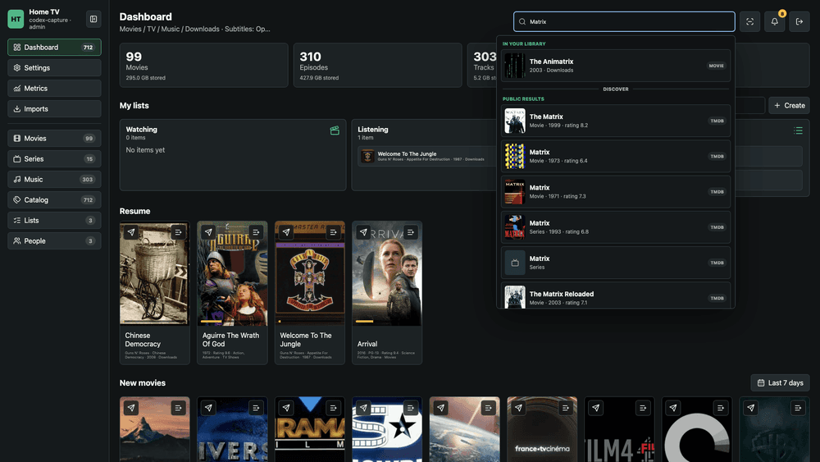Screen dimensions: 820x462
Task: Open Aguirre Wrath Of God poster
Action: (232, 273)
